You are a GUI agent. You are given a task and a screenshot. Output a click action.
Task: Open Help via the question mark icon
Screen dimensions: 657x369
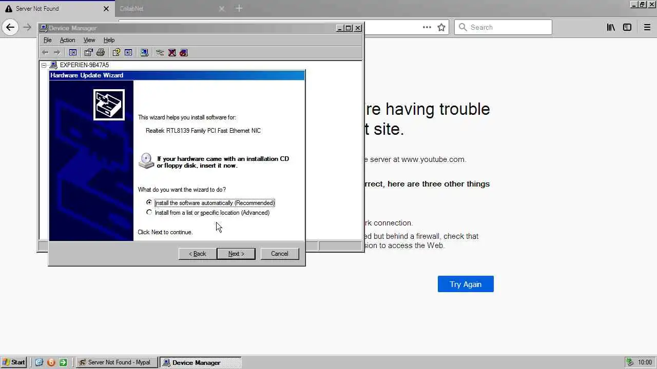pos(116,52)
